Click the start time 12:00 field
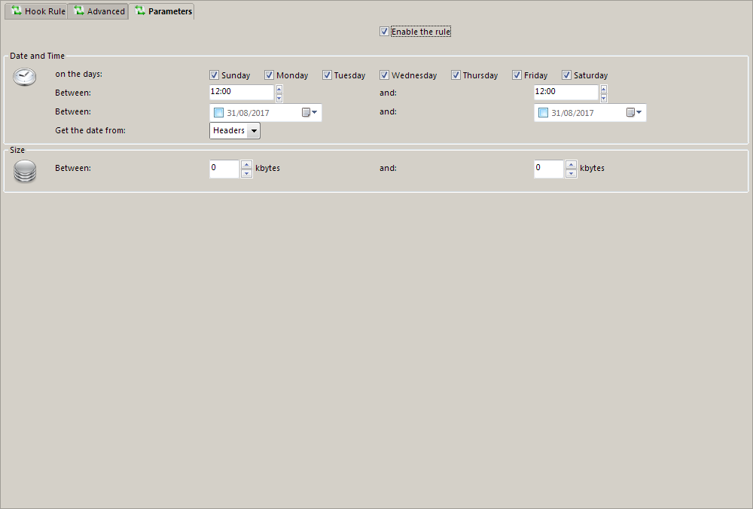Viewport: 753px width, 509px height. coord(241,92)
